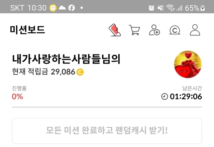Tap the mission progress bar
214x147 pixels.
pyautogui.click(x=107, y=107)
